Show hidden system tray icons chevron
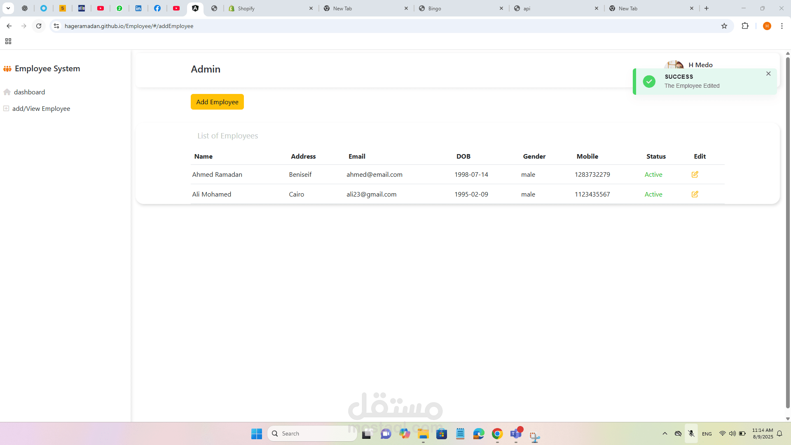Viewport: 791px width, 445px height. (665, 433)
